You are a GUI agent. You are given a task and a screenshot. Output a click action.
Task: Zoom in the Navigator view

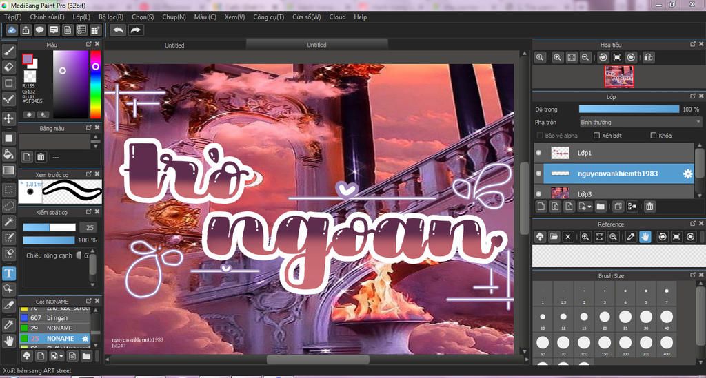[557, 58]
